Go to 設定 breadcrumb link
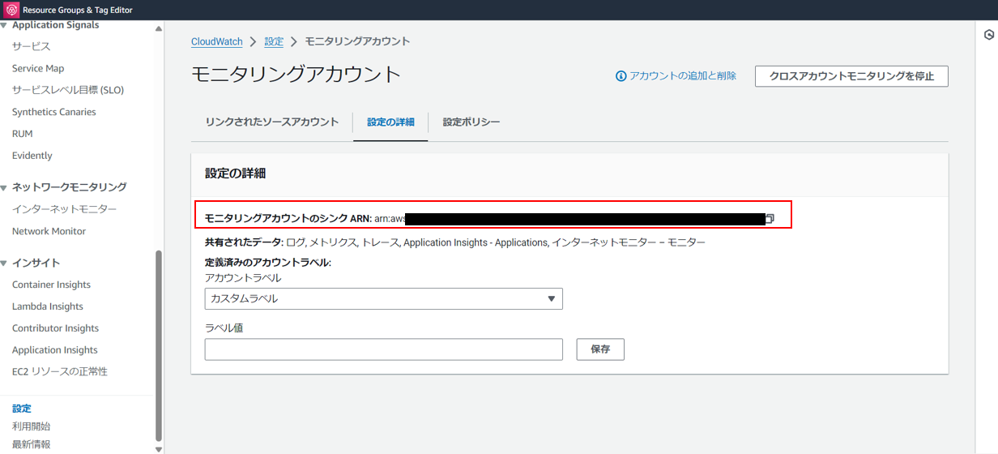Screen dimensions: 998x454 274,41
